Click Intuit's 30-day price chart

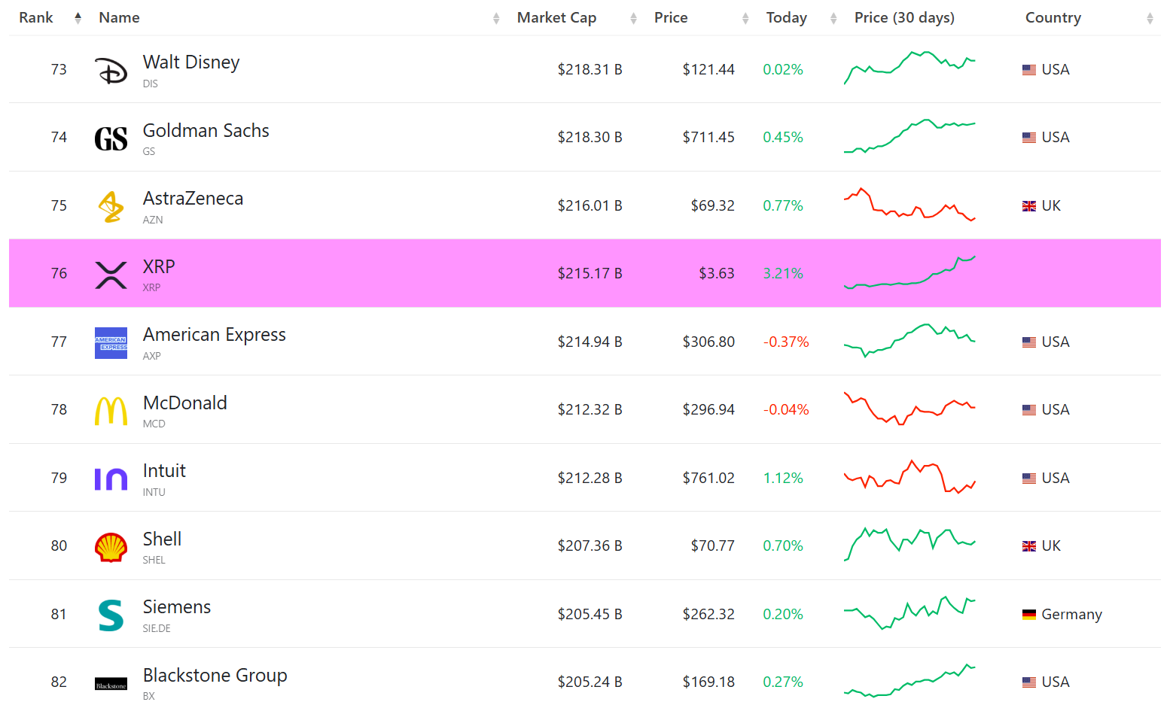click(909, 476)
